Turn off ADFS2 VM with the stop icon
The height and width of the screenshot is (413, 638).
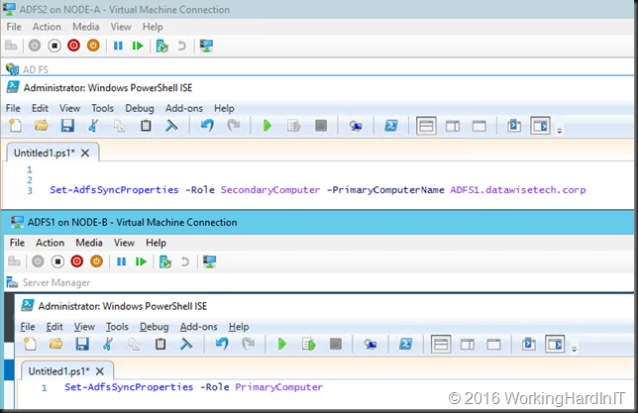(x=54, y=46)
